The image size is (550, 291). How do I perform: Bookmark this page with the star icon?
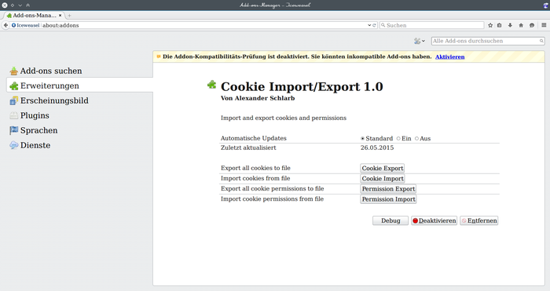[x=490, y=25]
